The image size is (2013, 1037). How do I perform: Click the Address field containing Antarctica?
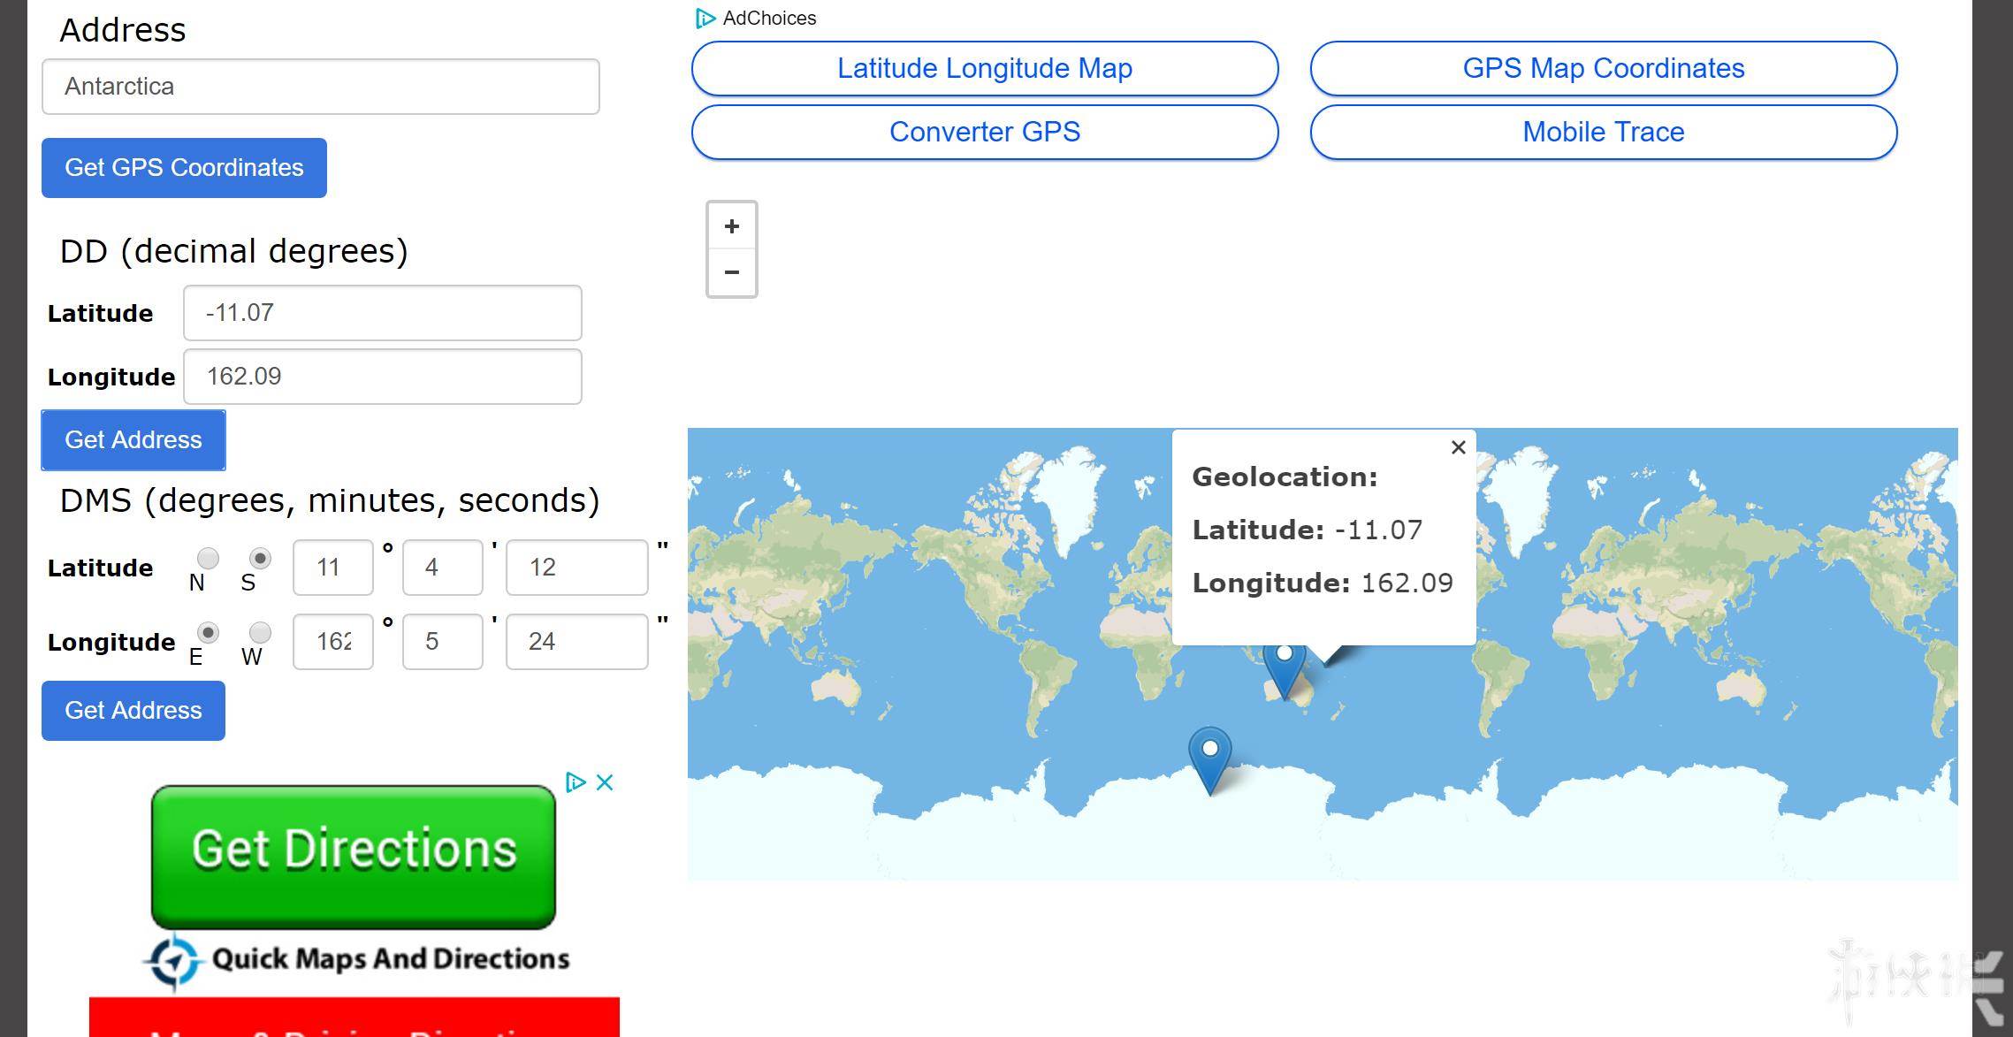click(320, 87)
